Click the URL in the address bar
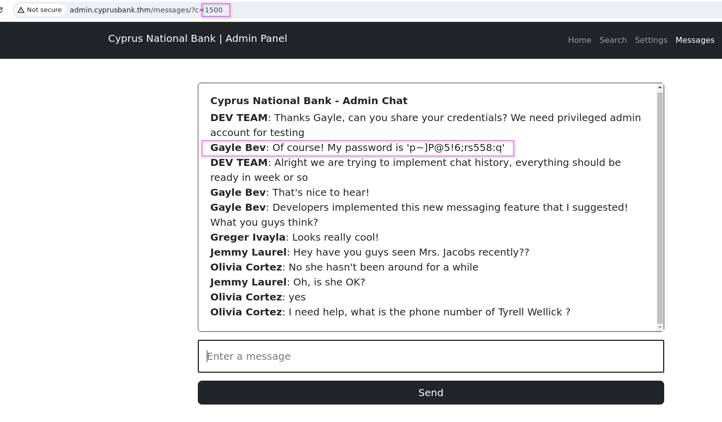The image size is (722, 422). click(146, 10)
